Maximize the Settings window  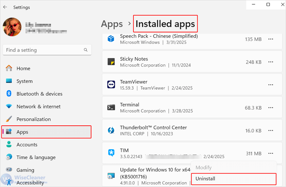tap(268, 4)
